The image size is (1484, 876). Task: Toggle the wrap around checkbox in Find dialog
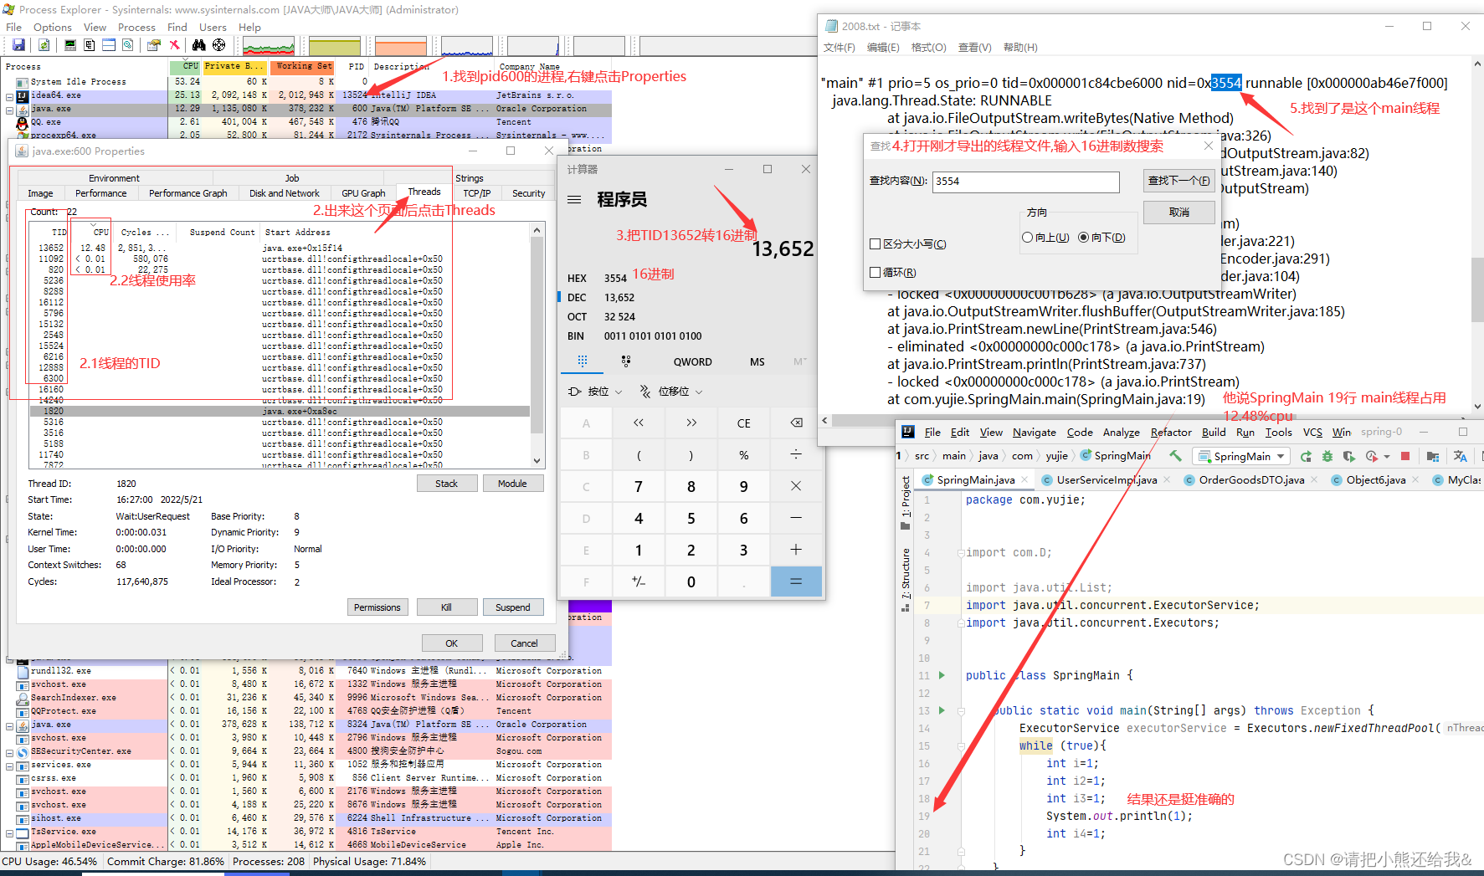tap(875, 273)
